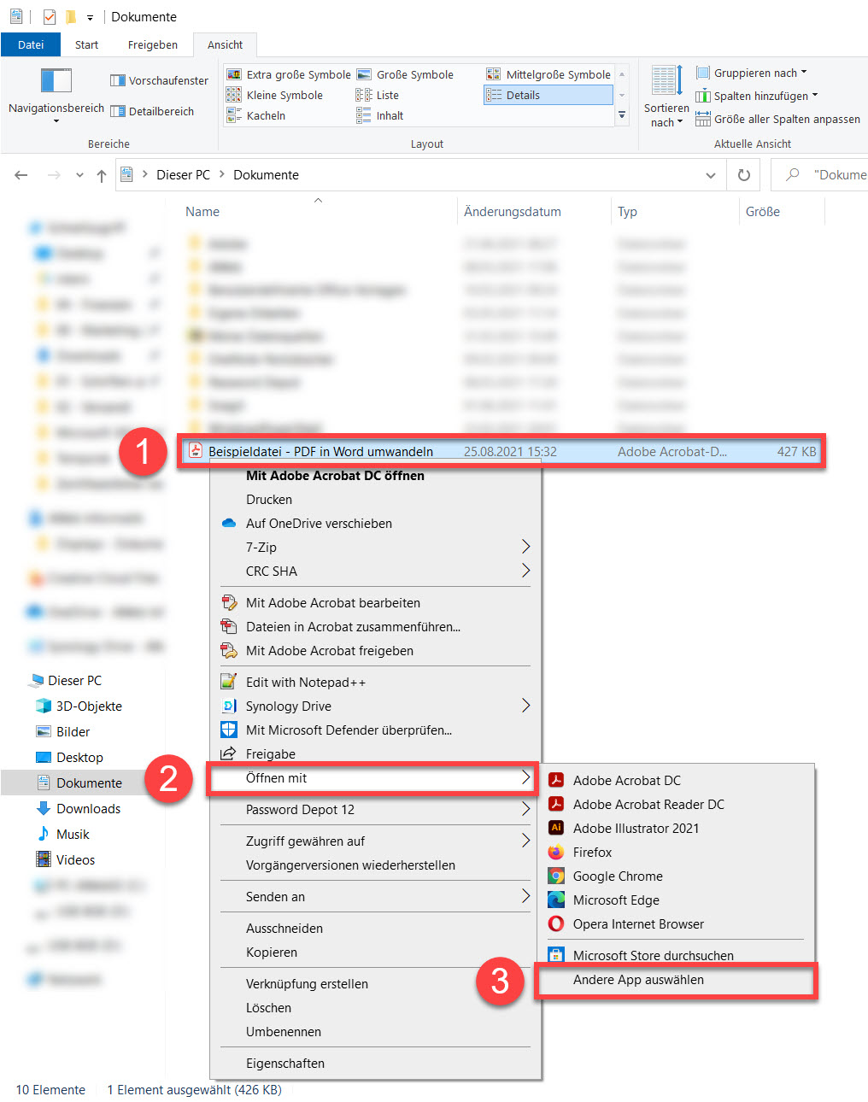Expand the layout gallery list
Screen dimensions: 868x1102
click(x=622, y=114)
